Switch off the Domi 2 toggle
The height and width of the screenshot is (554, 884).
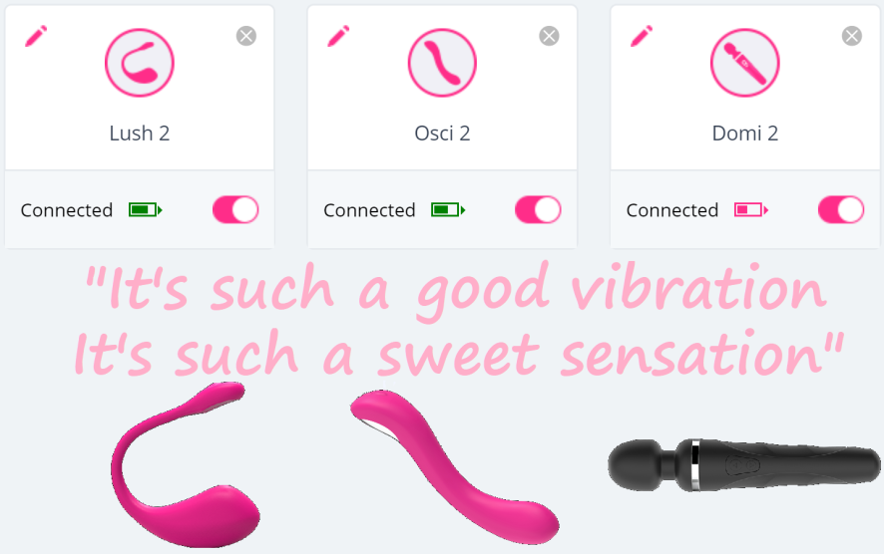[x=841, y=210]
